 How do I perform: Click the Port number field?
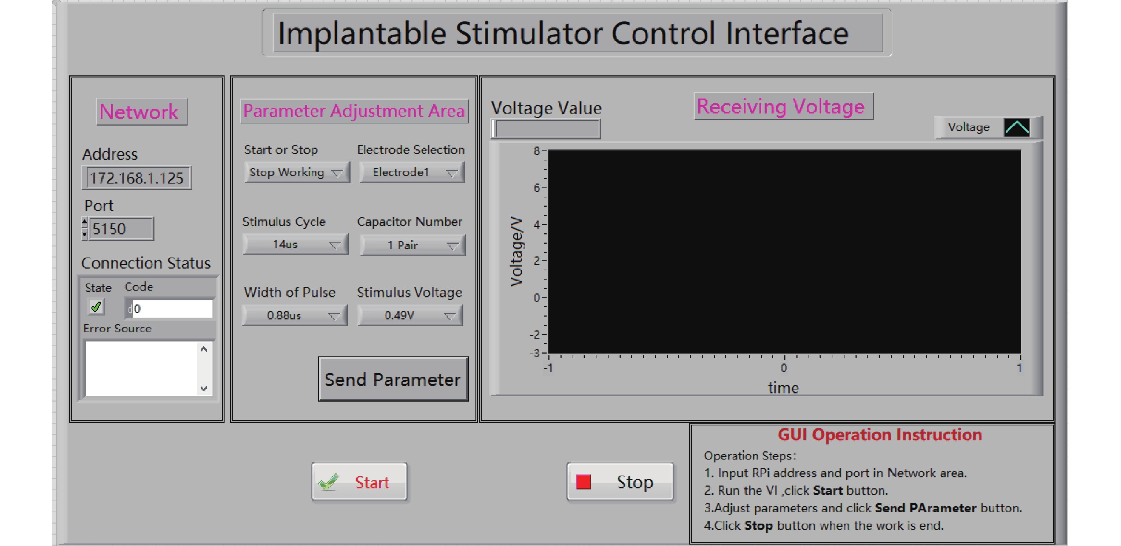[x=121, y=229]
